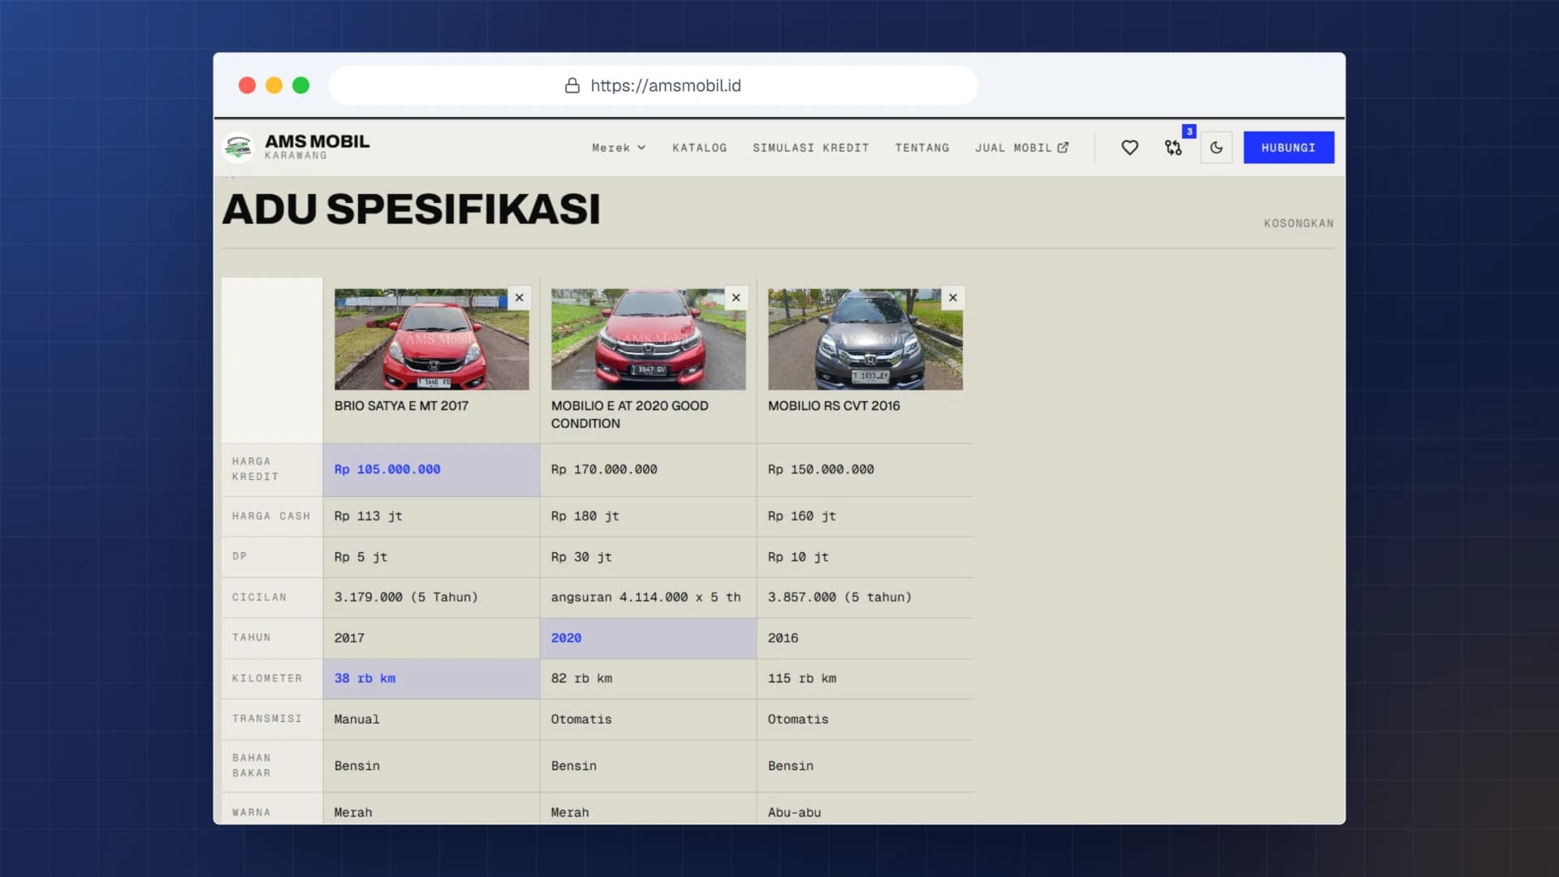Click the 82 rb km value
Viewport: 1559px width, 877px height.
[x=581, y=679]
